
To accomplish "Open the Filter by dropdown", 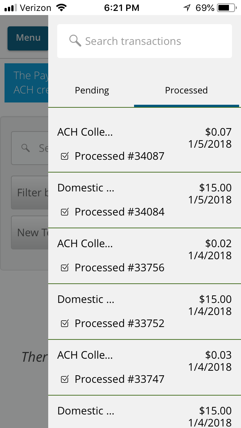I will coord(30,193).
